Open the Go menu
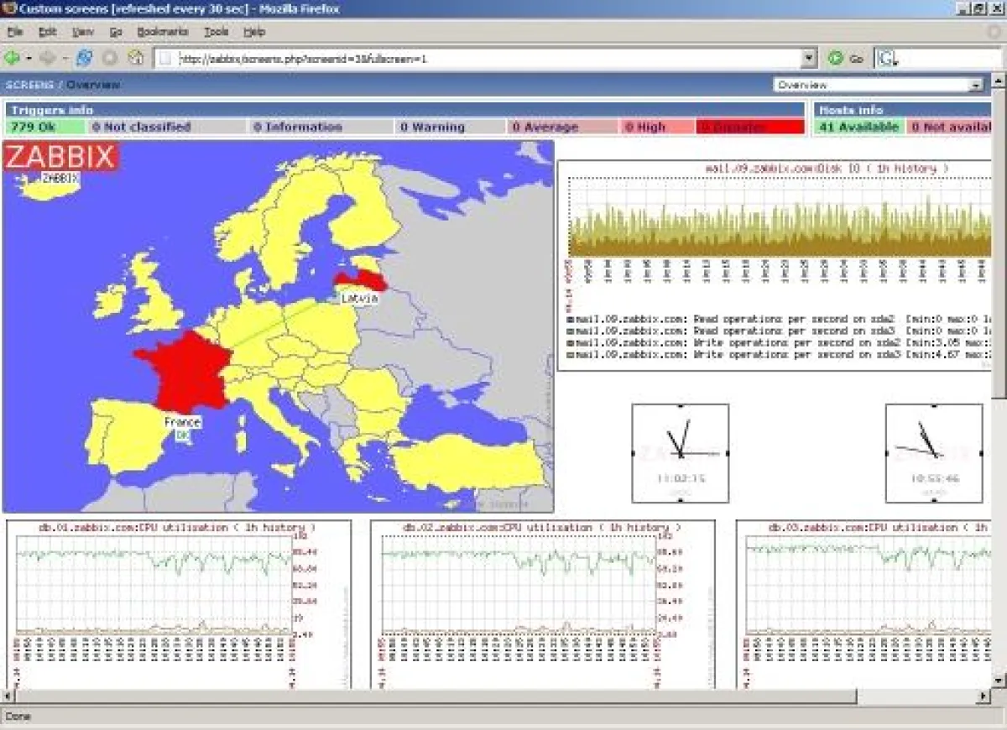Image resolution: width=1007 pixels, height=730 pixels. [x=115, y=31]
